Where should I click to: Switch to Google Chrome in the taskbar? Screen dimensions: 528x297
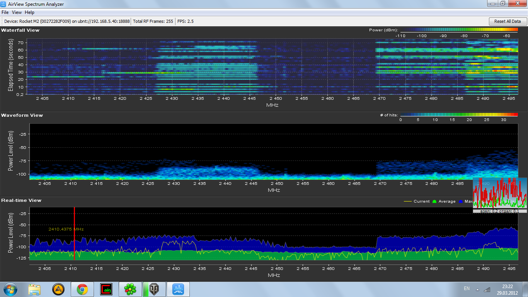click(82, 289)
